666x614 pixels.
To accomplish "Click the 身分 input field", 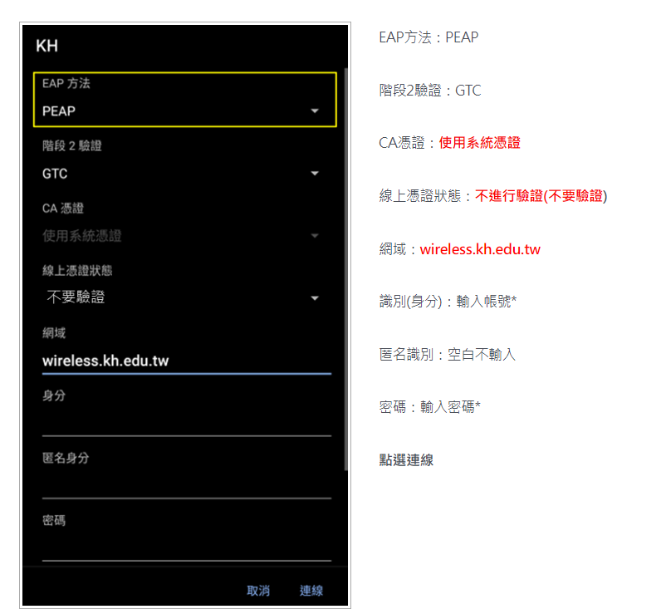I will point(187,423).
